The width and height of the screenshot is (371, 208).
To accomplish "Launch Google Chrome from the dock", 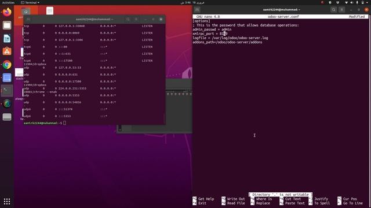I will point(7,64).
